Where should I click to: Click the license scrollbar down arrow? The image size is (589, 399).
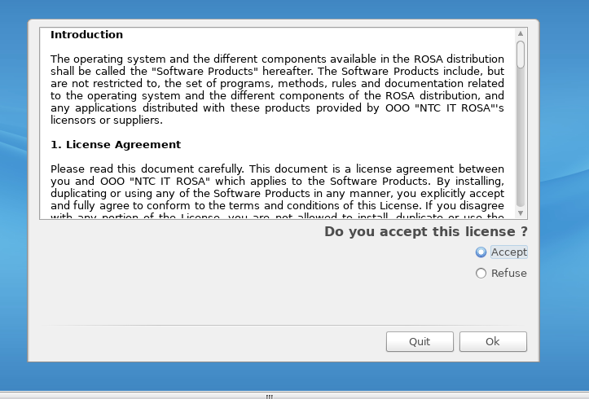[x=521, y=213]
